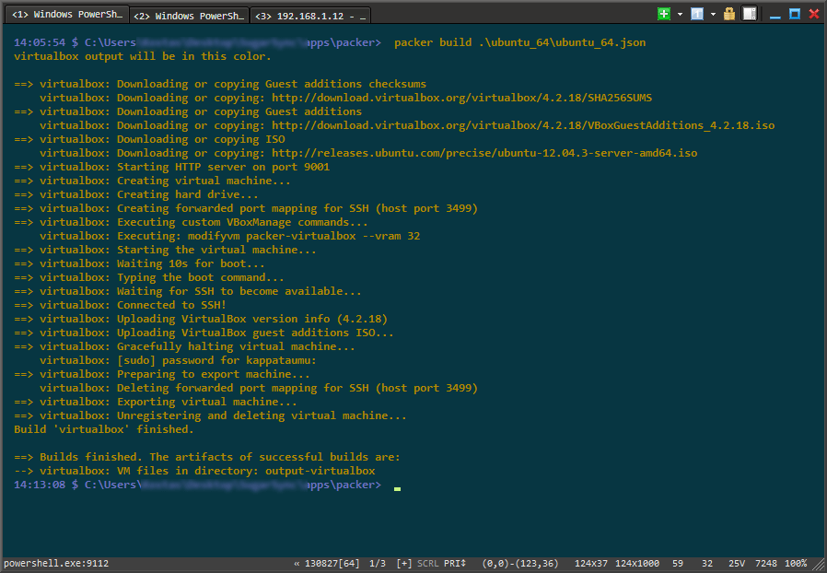
Task: Click the blinking cursor at the final prompt
Action: (397, 489)
